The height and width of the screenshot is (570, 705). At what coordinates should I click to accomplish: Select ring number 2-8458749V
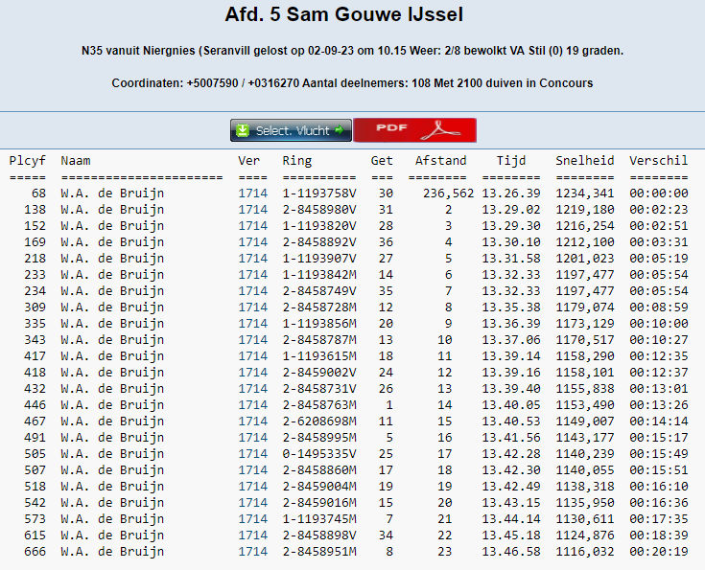pos(319,291)
